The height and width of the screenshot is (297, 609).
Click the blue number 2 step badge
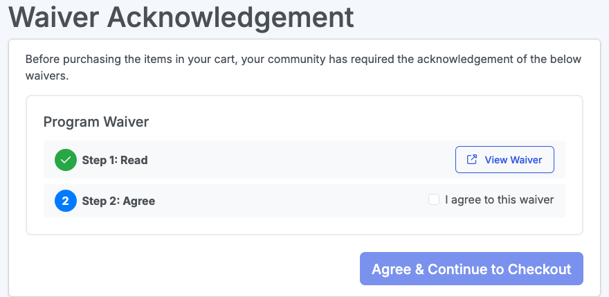tap(66, 201)
